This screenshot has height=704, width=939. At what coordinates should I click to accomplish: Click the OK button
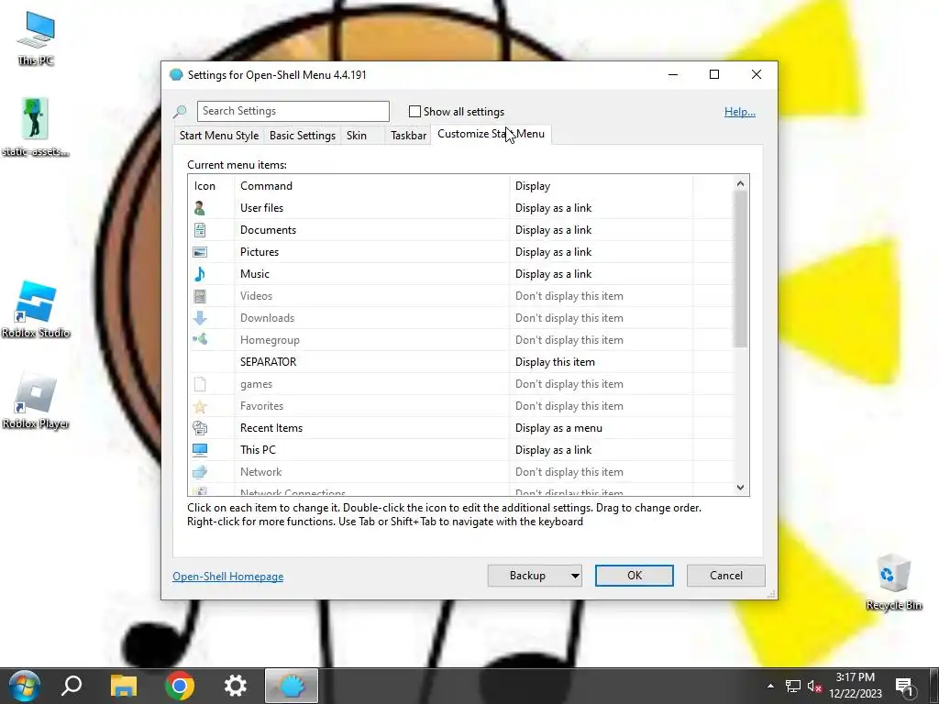(635, 576)
